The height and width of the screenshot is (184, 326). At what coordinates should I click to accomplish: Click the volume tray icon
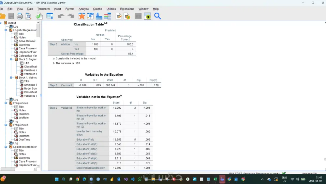point(298,179)
